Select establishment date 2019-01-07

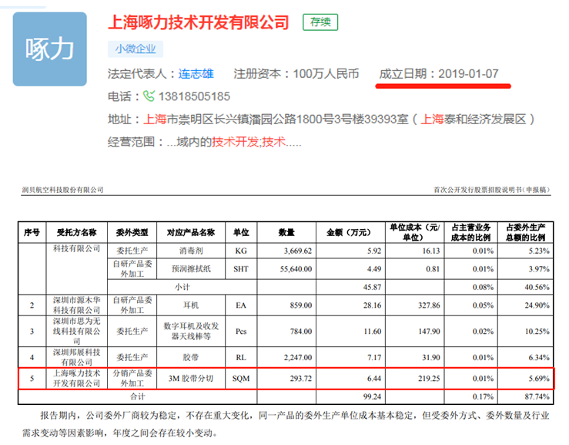468,74
